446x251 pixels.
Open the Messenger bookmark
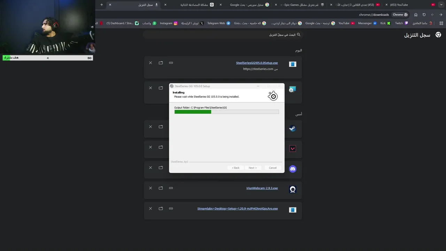(367, 23)
